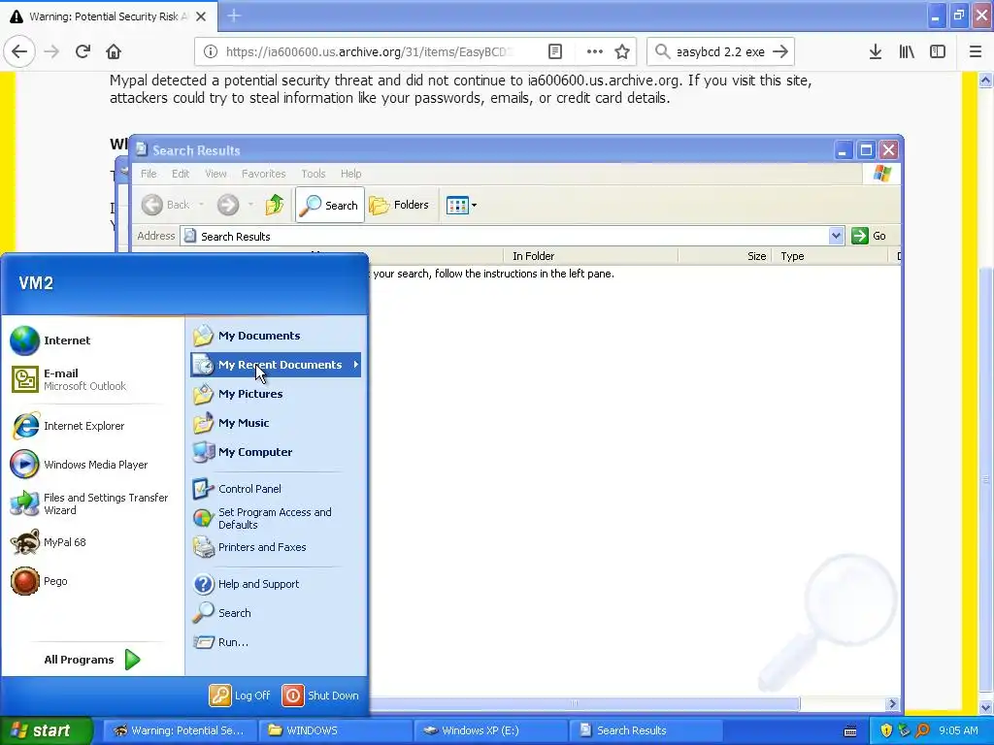This screenshot has width=994, height=745.
Task: Click Up folder icon in Explorer
Action: point(275,205)
